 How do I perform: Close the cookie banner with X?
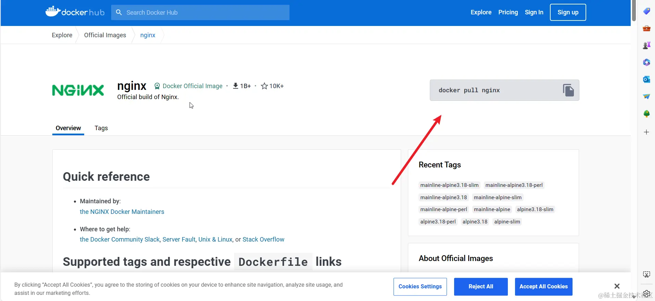tap(617, 286)
